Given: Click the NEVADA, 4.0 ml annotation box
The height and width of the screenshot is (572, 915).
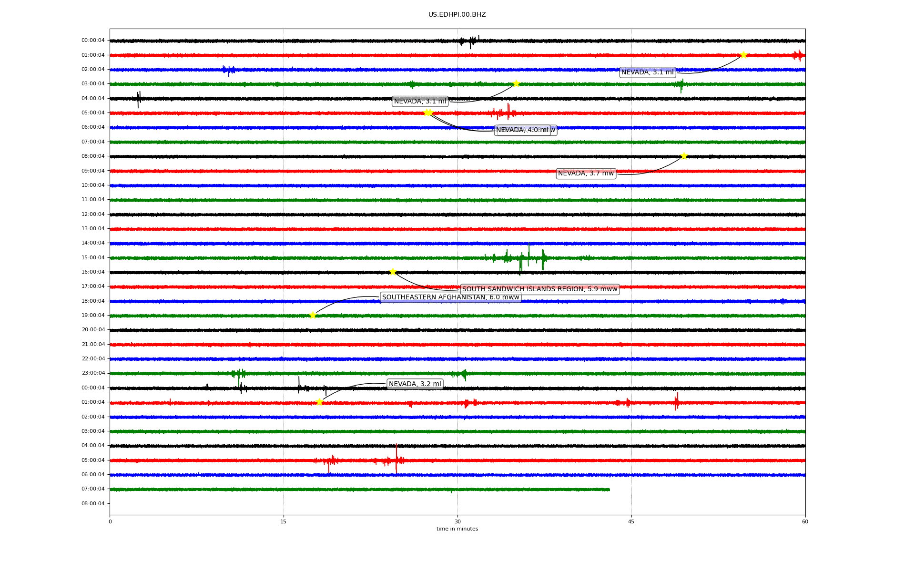Looking at the screenshot, I should point(522,130).
